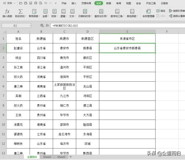Select the cell containing 连云港市
This screenshot has width=185, height=160.
[64, 134]
